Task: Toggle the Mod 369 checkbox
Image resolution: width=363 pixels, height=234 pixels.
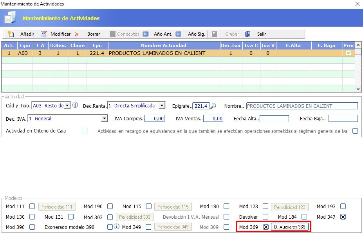Action: (x=266, y=227)
